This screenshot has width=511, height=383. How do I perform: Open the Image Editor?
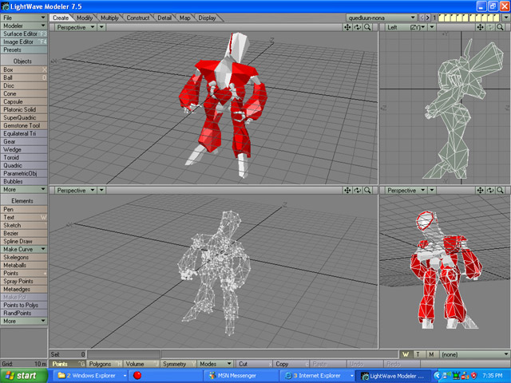point(24,41)
